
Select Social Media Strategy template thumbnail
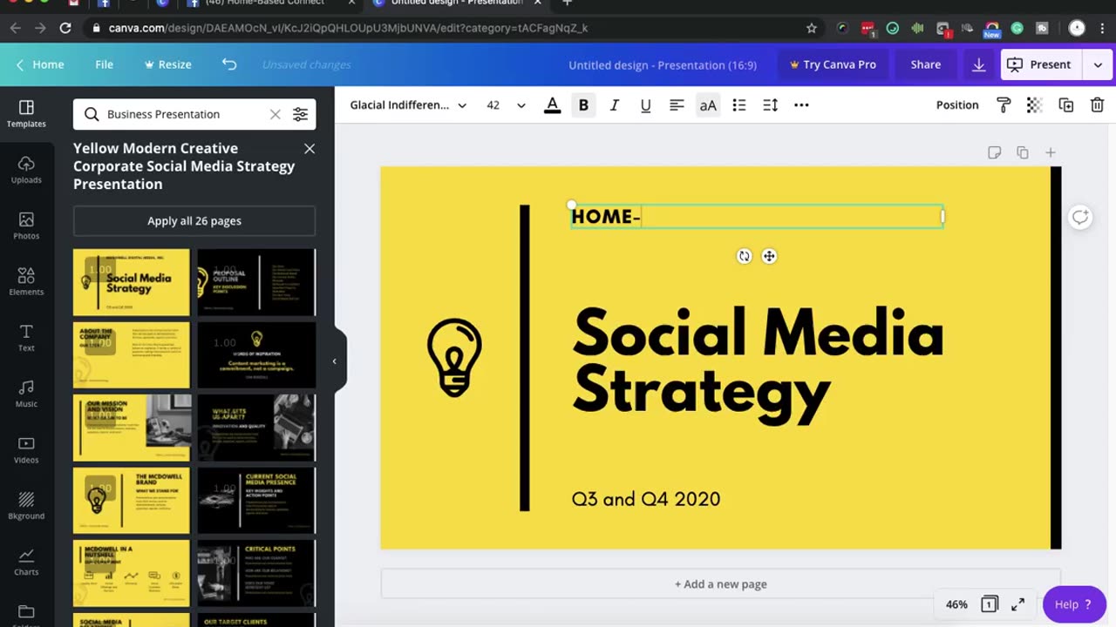click(132, 283)
